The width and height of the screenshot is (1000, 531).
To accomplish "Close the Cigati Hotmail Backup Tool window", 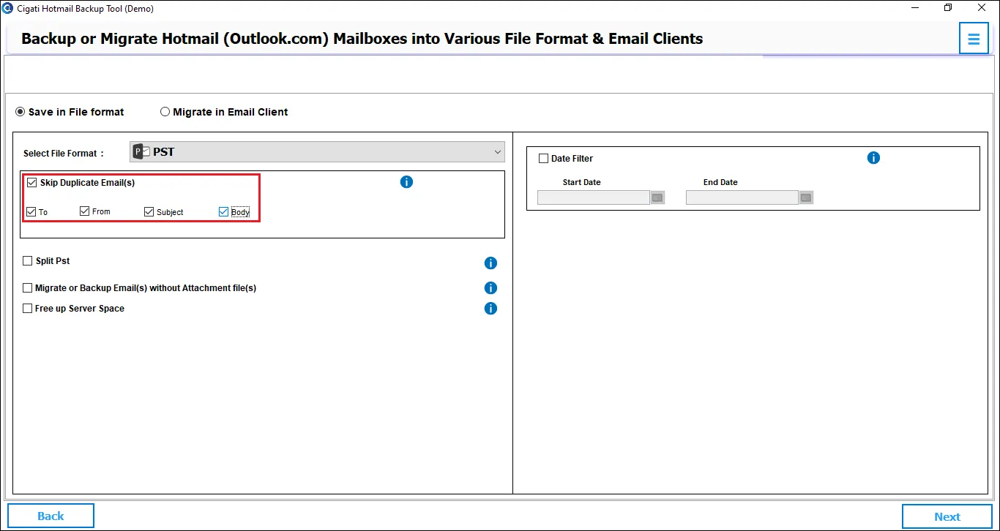I will 982,8.
